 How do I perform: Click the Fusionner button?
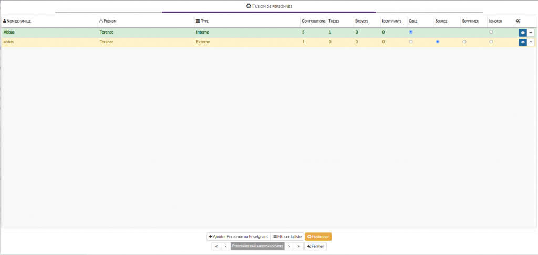(x=318, y=237)
